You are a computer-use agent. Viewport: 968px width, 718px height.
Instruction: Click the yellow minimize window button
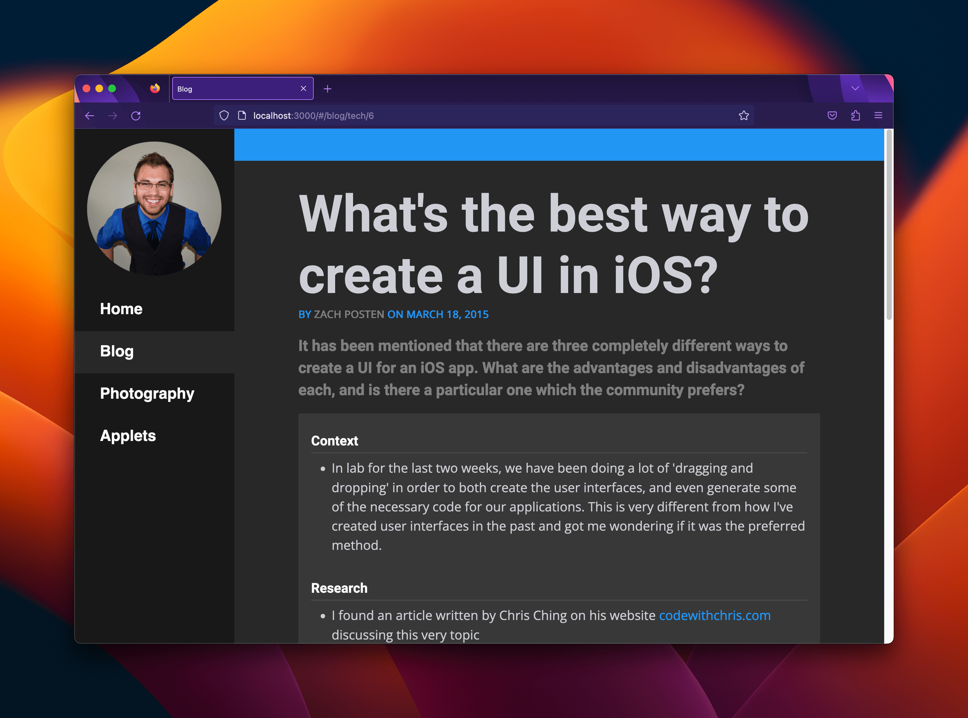click(x=99, y=89)
